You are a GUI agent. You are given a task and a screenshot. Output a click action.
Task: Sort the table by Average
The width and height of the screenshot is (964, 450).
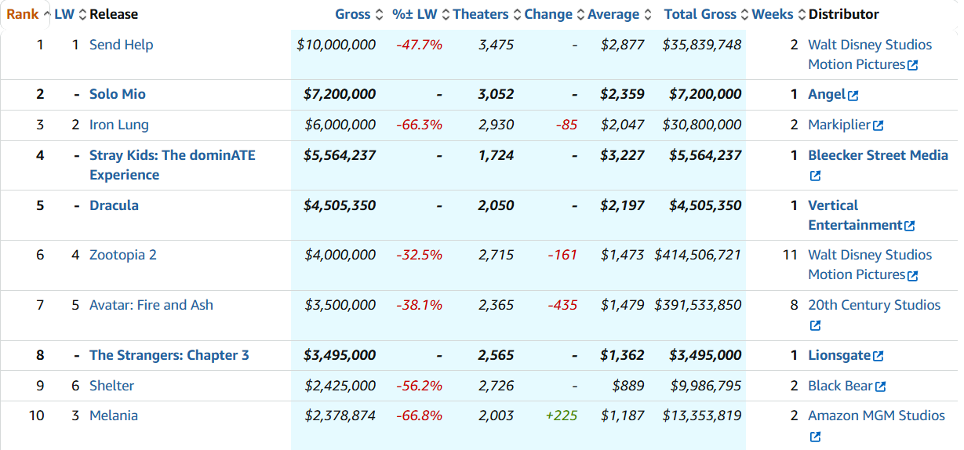point(613,14)
